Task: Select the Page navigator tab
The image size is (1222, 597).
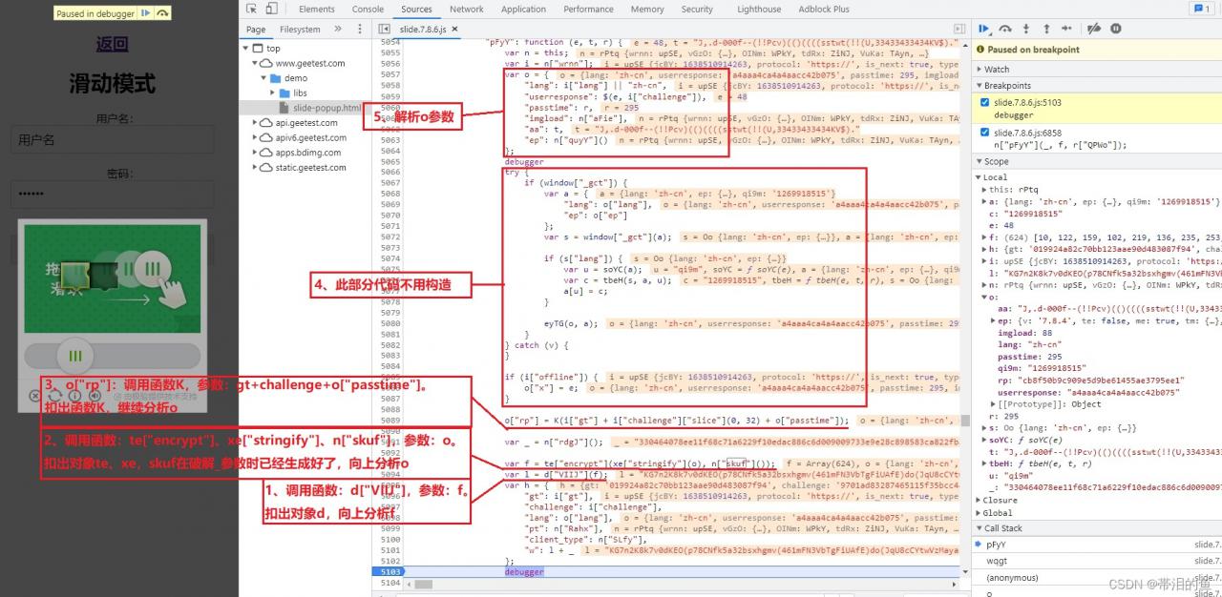Action: coord(256,30)
